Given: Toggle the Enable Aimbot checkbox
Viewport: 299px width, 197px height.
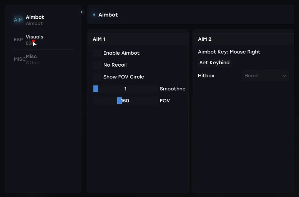Looking at the screenshot, I should (97, 53).
